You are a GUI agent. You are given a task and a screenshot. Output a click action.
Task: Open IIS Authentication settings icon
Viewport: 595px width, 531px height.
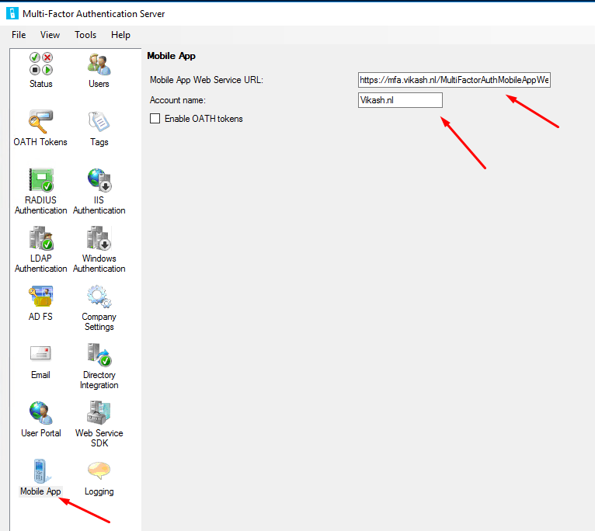tap(99, 180)
